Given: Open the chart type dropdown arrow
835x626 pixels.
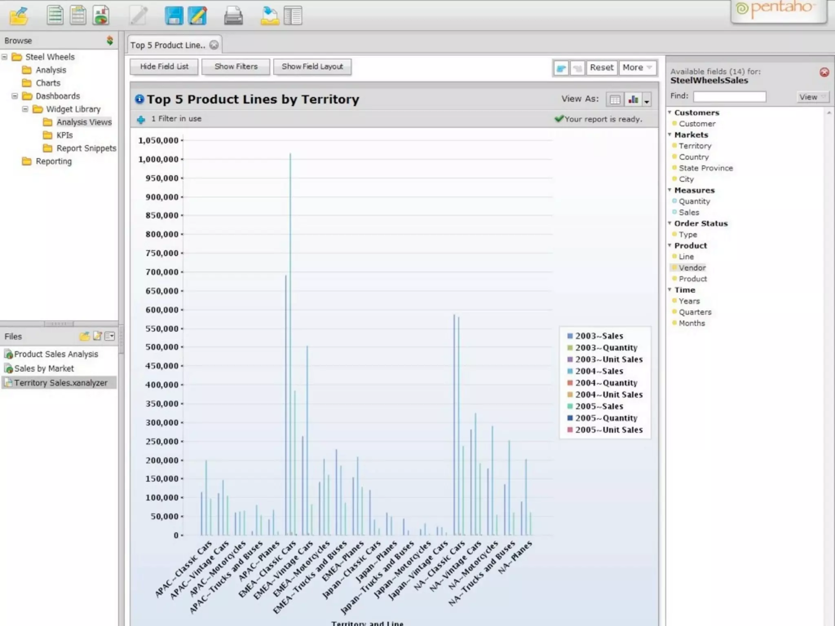Looking at the screenshot, I should coord(647,100).
